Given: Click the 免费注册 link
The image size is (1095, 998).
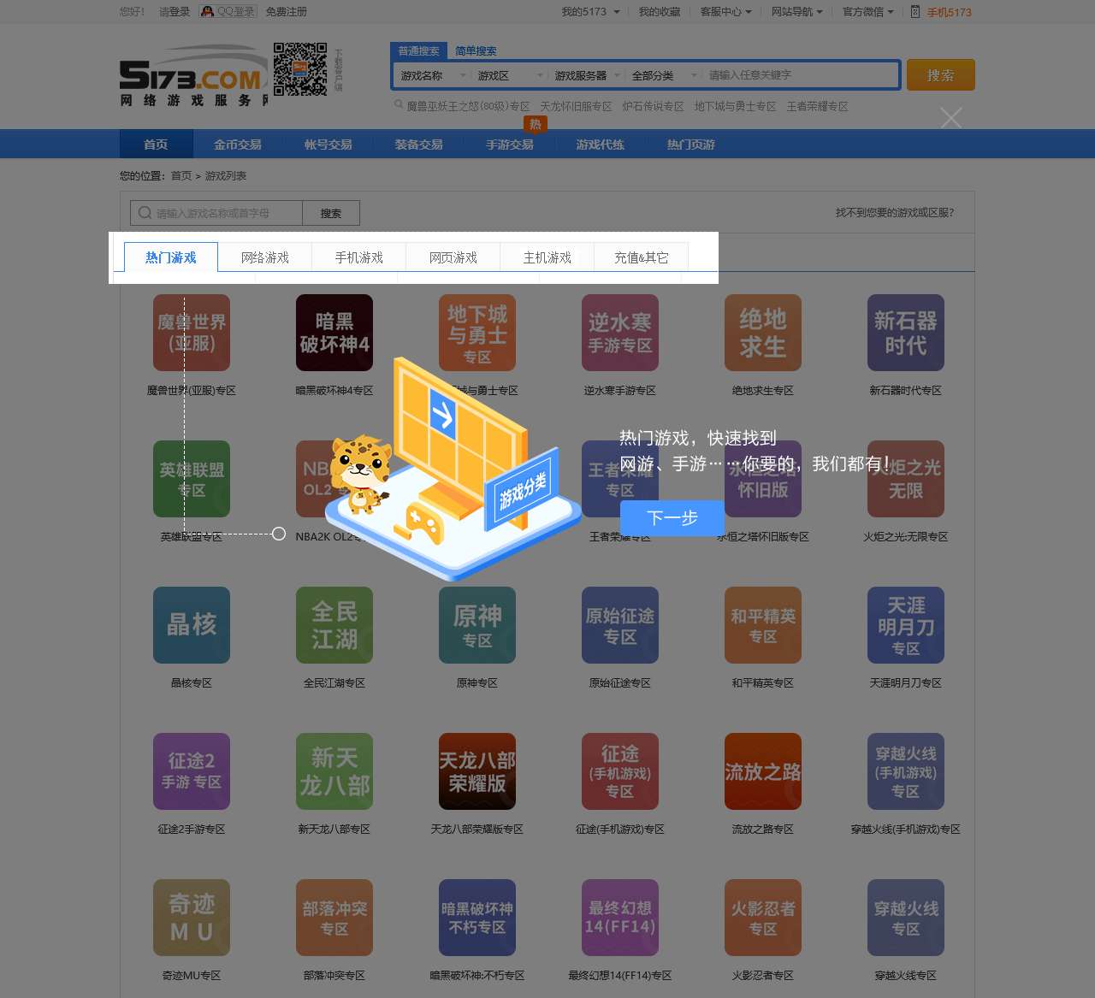Looking at the screenshot, I should coord(287,12).
